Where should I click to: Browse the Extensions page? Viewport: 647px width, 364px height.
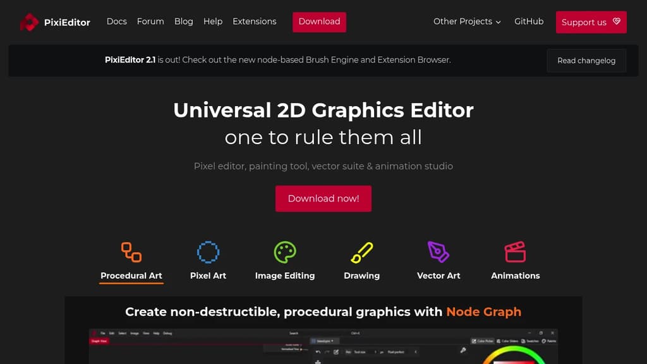255,21
